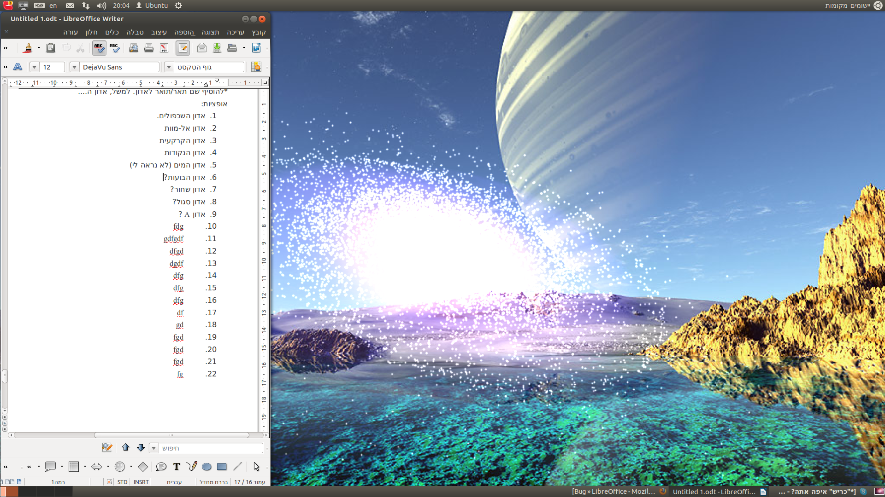Open the הוספה (Insert) menu
The width and height of the screenshot is (885, 497).
coord(184,32)
